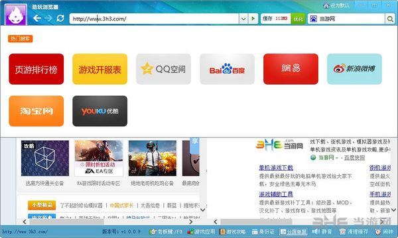Open the YOUKU 优酷 shortcut tile
The height and width of the screenshot is (238, 398).
[x=100, y=111]
